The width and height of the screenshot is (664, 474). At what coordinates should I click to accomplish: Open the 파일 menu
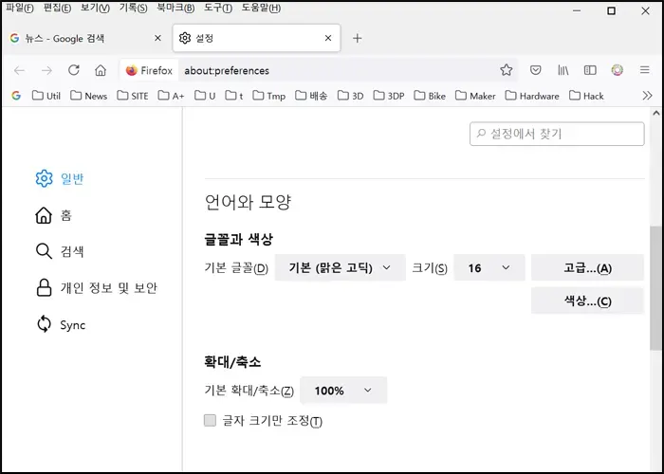click(20, 8)
